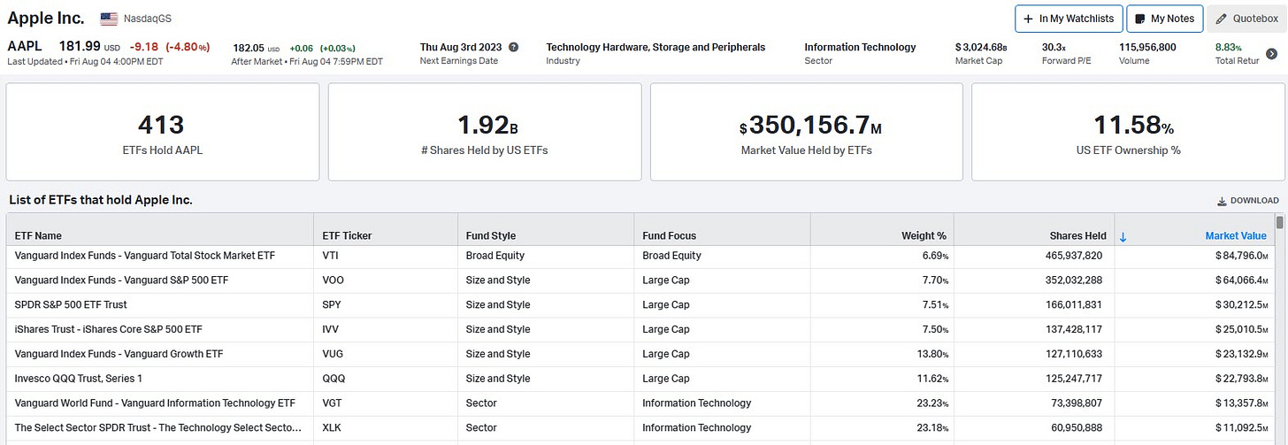Viewport: 1288px width, 445px height.
Task: Click ticker XLK
Action: coord(333,427)
